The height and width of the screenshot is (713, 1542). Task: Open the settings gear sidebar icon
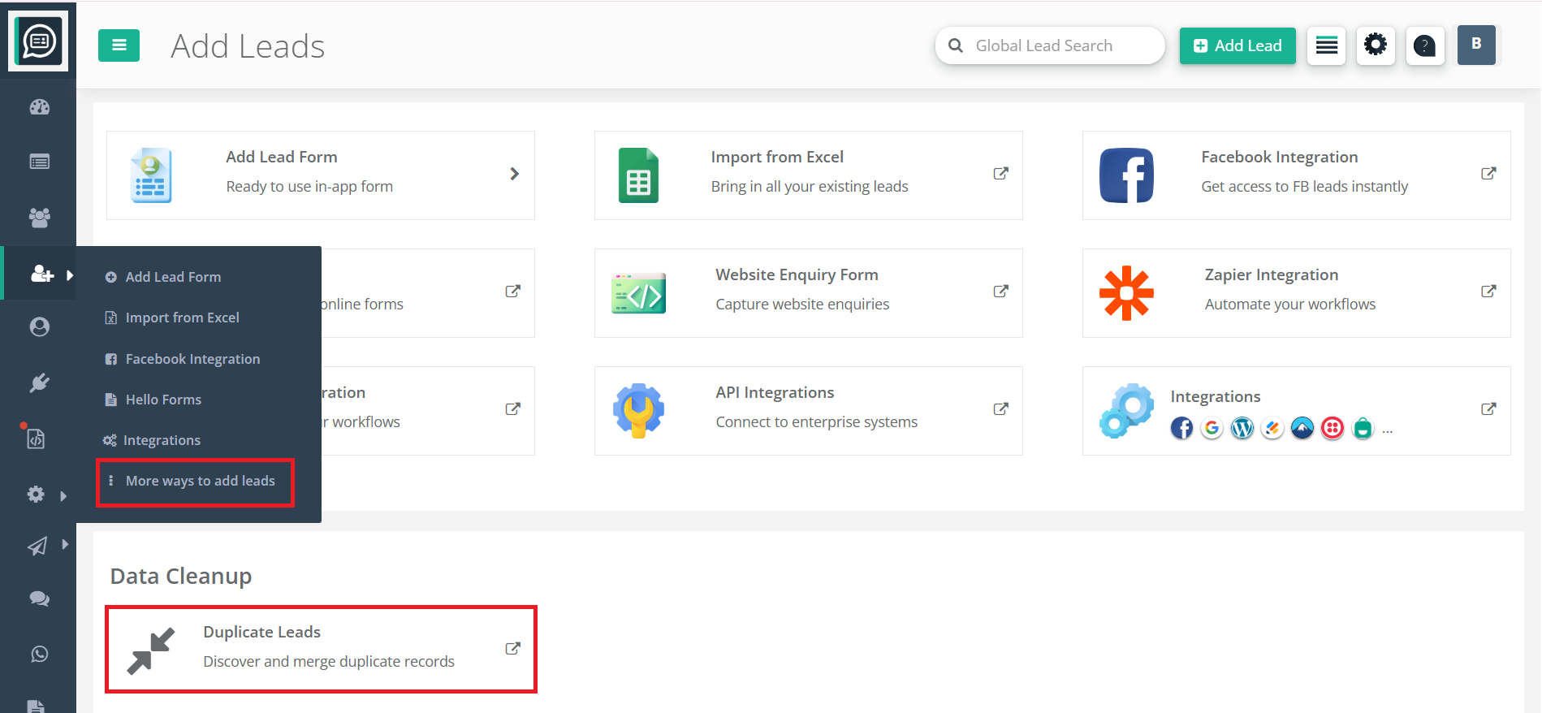pyautogui.click(x=36, y=494)
